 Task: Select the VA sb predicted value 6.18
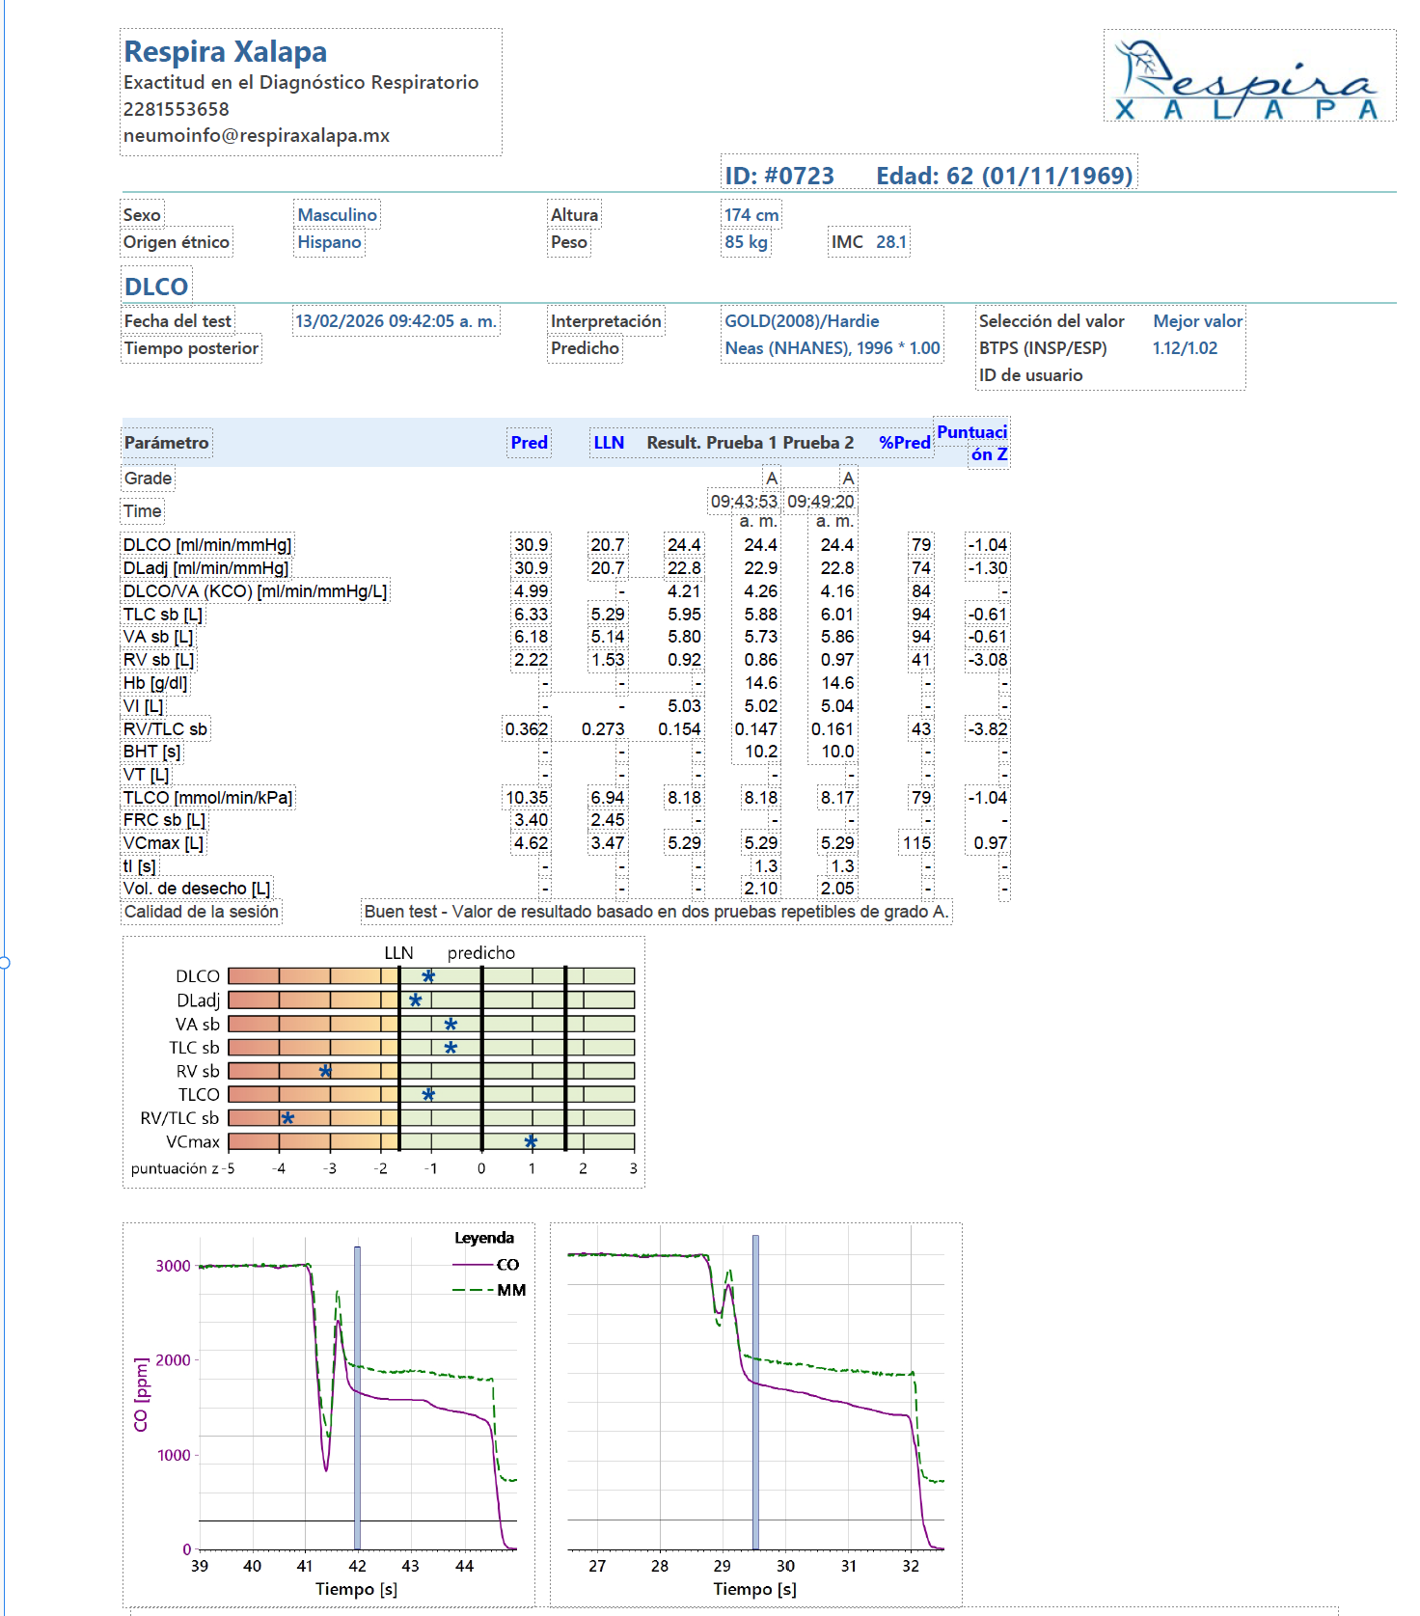point(532,637)
